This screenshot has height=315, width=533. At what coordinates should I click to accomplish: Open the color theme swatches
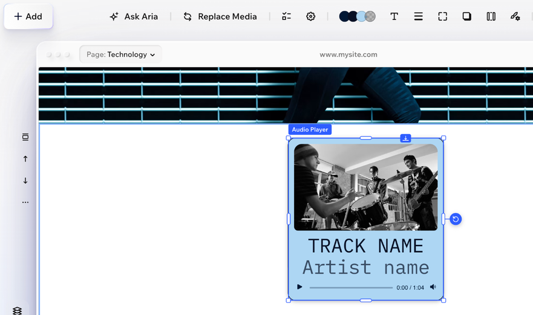tap(358, 16)
